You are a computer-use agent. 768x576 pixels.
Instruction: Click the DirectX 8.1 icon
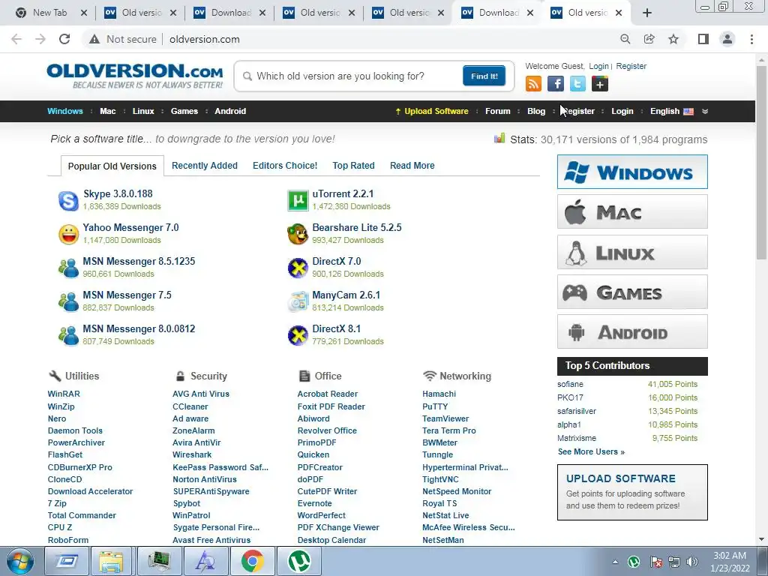[298, 335]
